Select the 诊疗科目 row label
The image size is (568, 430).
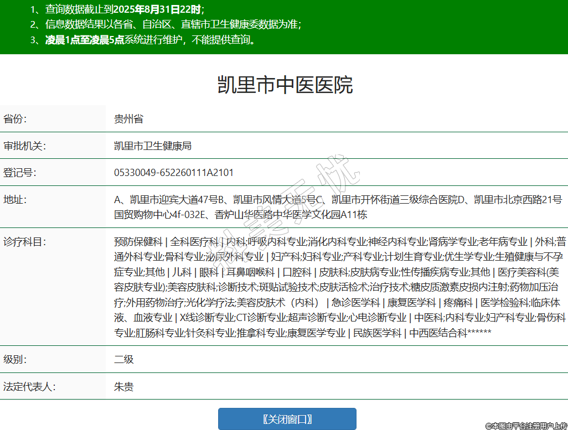tap(24, 242)
